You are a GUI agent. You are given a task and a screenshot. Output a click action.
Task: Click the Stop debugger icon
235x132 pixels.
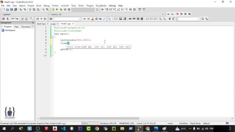pyautogui.click(x=134, y=10)
